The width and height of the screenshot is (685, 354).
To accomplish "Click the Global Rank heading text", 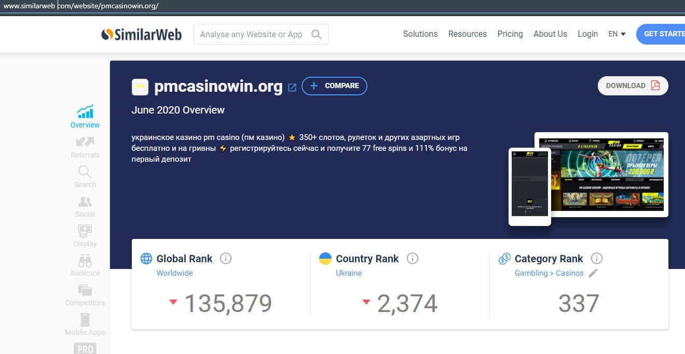I will click(184, 259).
